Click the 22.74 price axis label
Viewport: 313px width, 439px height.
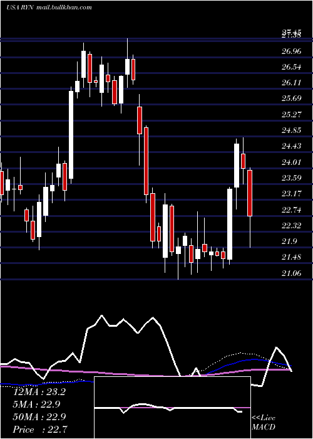pos(292,209)
